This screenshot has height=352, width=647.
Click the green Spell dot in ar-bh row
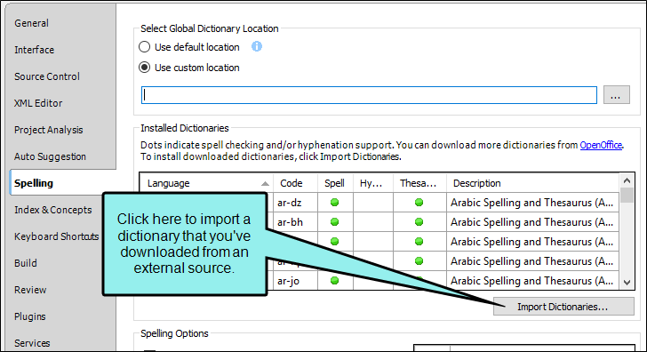(335, 221)
